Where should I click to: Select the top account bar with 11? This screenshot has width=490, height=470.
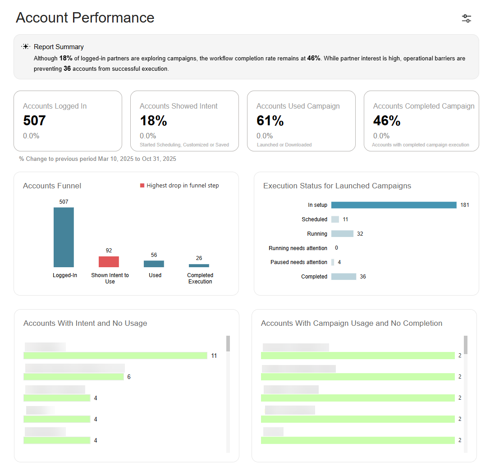coord(115,356)
